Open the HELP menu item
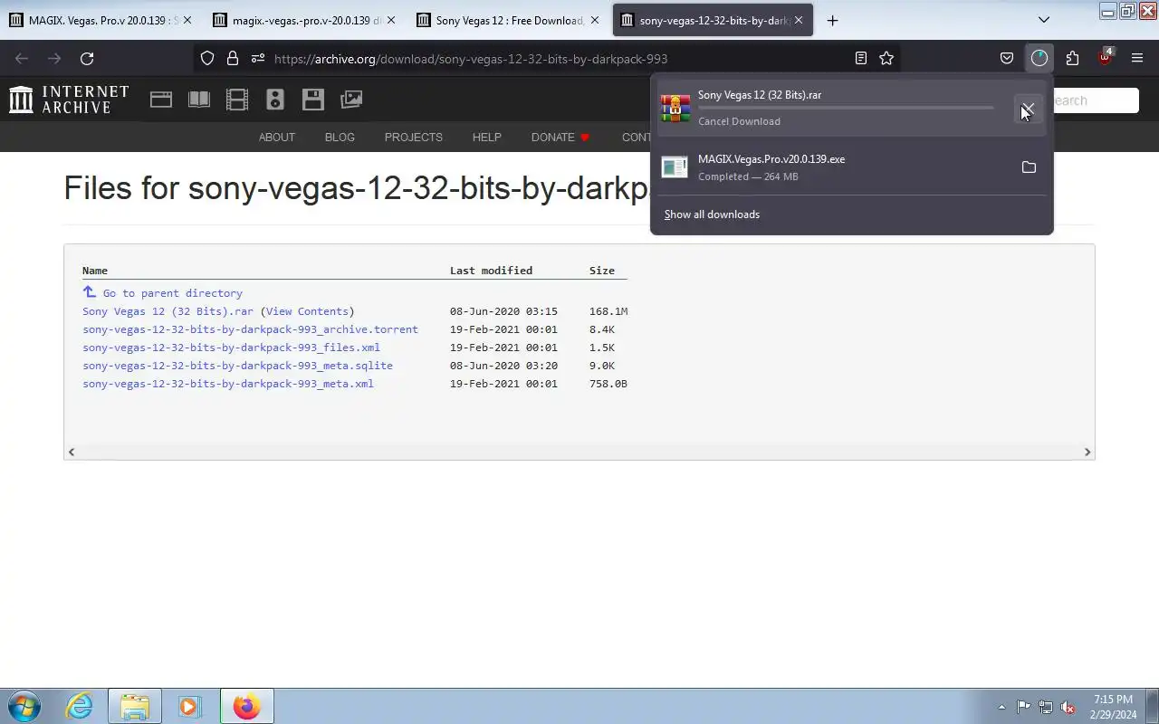1159x724 pixels. tap(486, 138)
